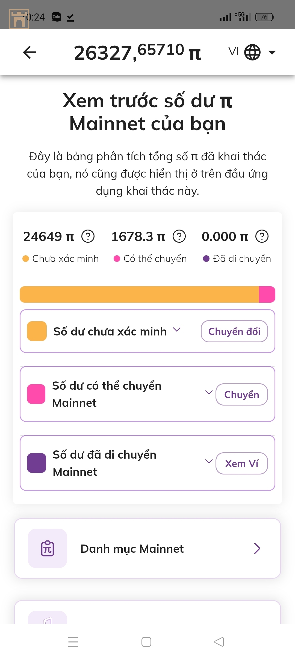The height and width of the screenshot is (660, 295).
Task: Expand Số dư chưa xác minh chevron
Action: [177, 329]
